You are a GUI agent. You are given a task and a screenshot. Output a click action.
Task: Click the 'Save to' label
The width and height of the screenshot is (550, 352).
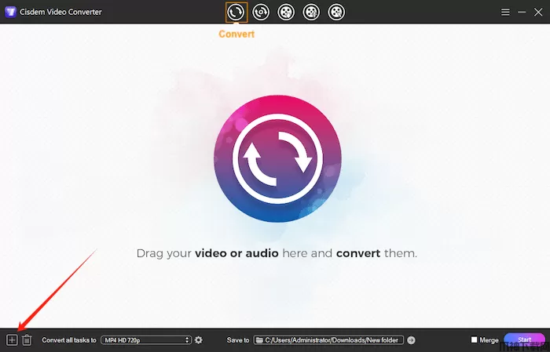pyautogui.click(x=238, y=339)
